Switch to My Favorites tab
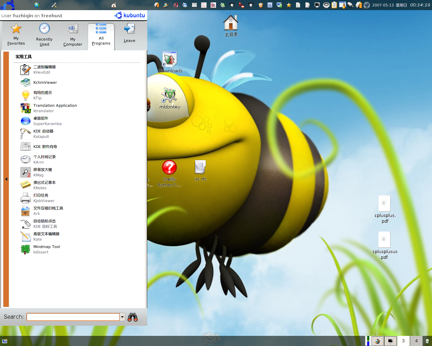Screen dimensions: 432x346 click(16, 34)
